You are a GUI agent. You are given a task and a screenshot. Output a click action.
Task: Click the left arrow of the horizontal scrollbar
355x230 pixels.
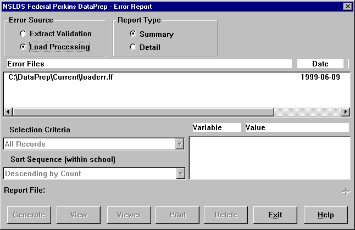[8, 112]
